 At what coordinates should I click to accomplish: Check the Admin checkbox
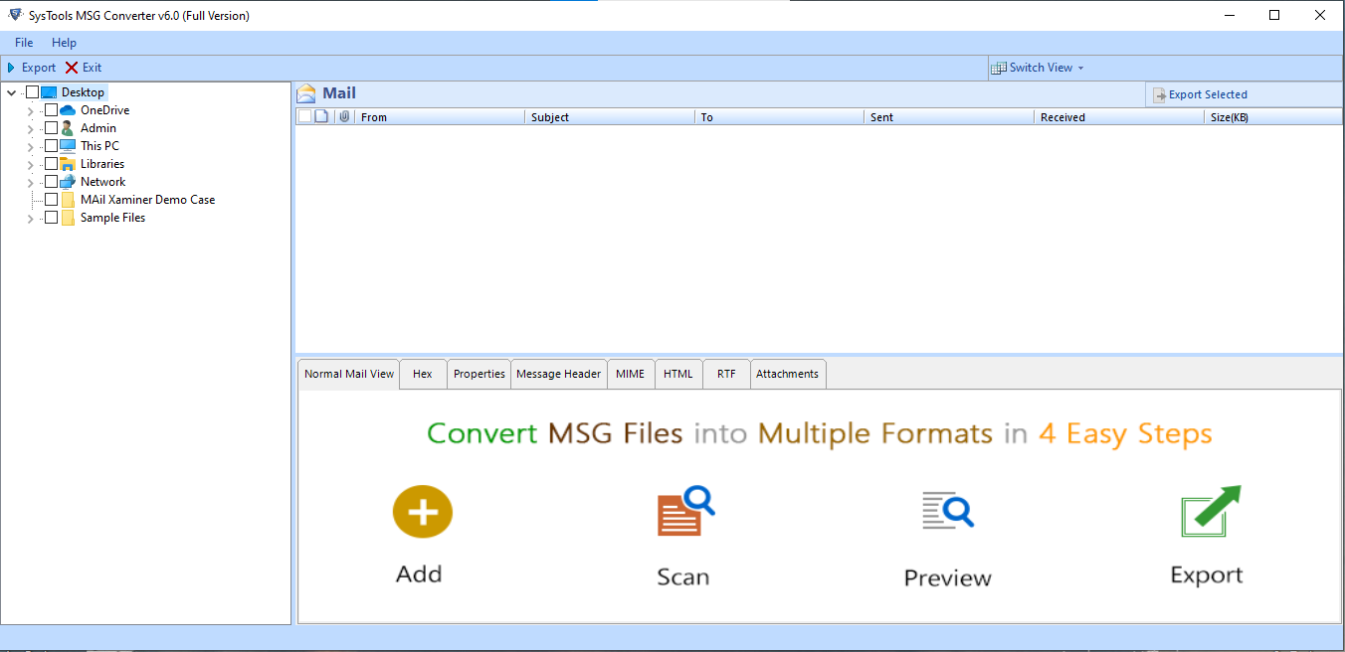click(51, 128)
